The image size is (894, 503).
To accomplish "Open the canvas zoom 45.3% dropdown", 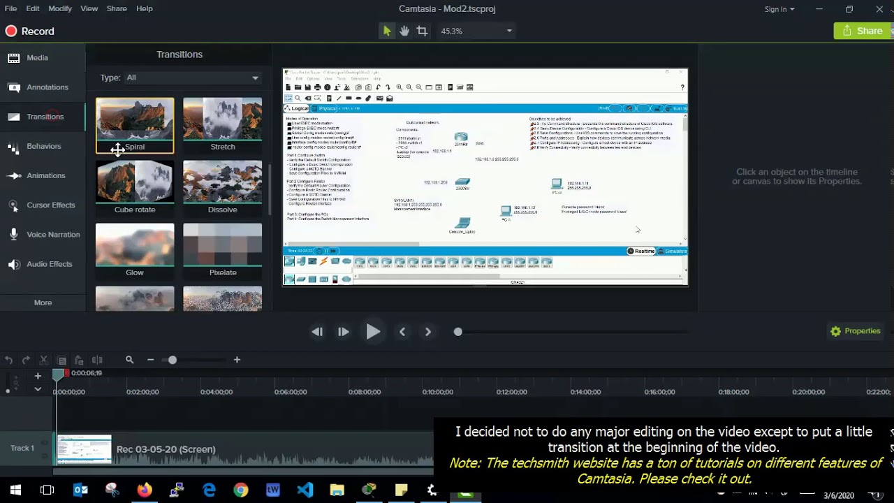I will 476,31.
